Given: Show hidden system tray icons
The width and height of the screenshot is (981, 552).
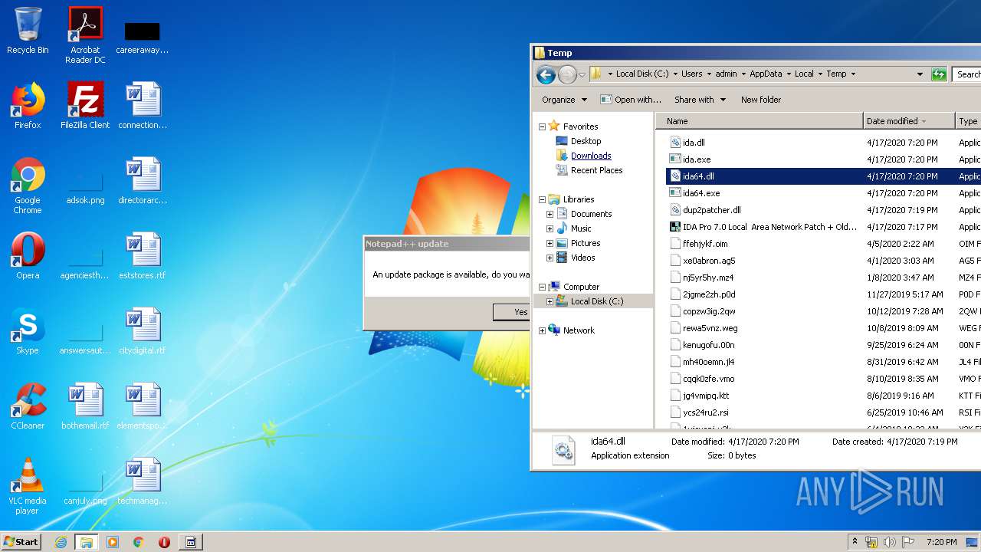Looking at the screenshot, I should coord(855,542).
